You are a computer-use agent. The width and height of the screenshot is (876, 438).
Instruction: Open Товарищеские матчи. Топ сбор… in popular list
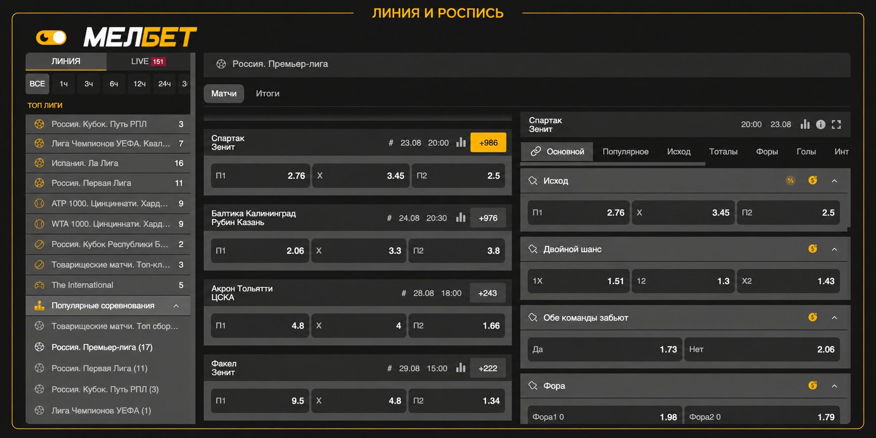pos(108,326)
